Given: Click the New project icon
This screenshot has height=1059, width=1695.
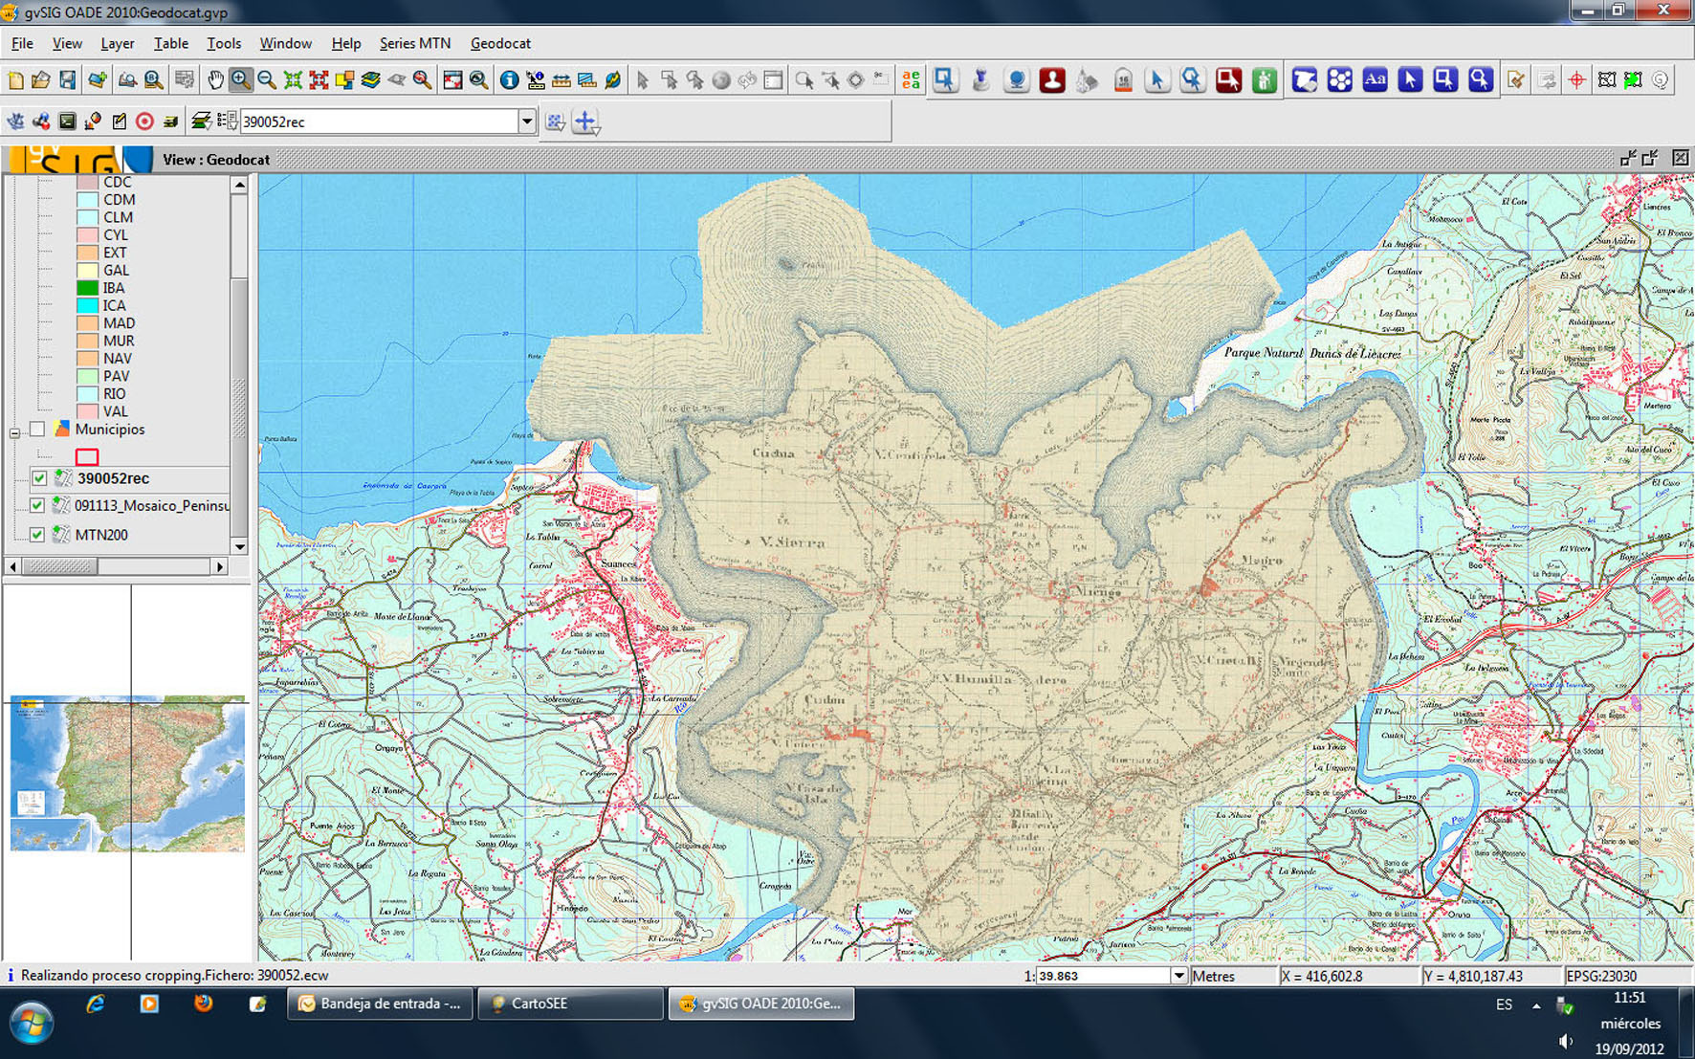Looking at the screenshot, I should point(16,80).
